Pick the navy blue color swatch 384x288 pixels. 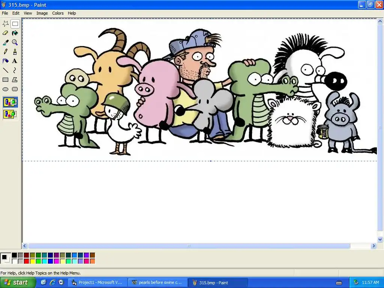pyautogui.click(x=51, y=255)
